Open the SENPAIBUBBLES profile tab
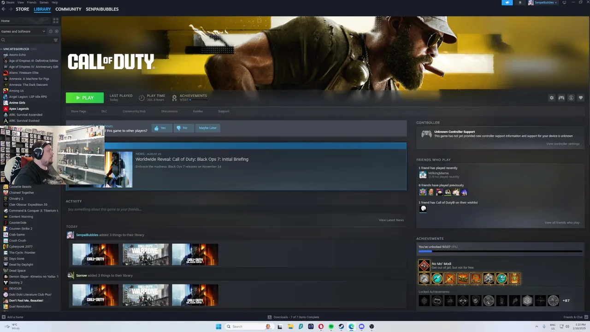Screen dimensions: 590x332 [102, 9]
